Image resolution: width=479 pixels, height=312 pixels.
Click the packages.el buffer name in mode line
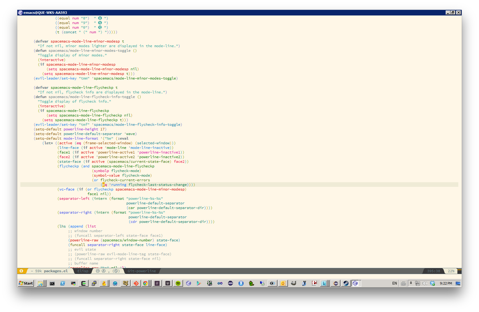[56, 271]
